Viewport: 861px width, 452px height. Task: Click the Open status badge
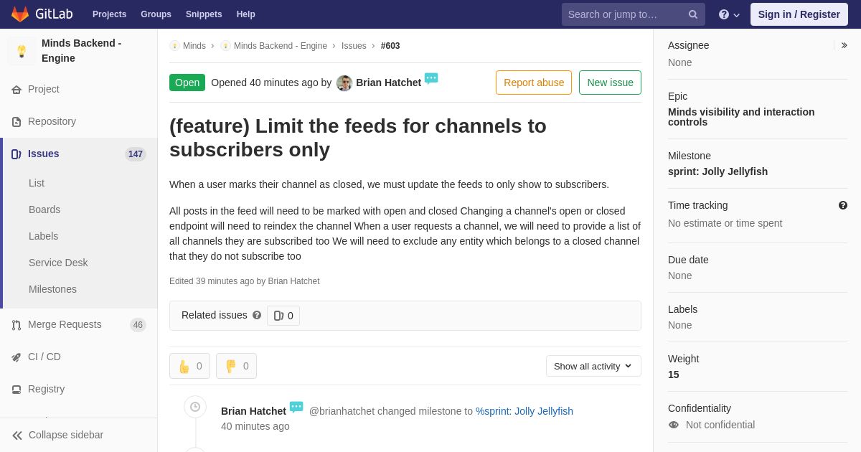pyautogui.click(x=187, y=83)
